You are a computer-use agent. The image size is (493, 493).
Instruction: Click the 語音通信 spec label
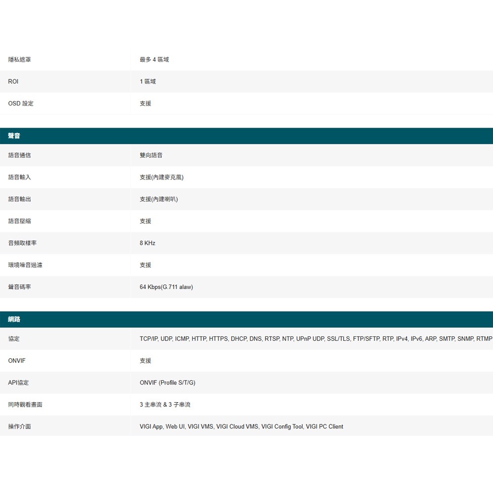click(x=19, y=155)
